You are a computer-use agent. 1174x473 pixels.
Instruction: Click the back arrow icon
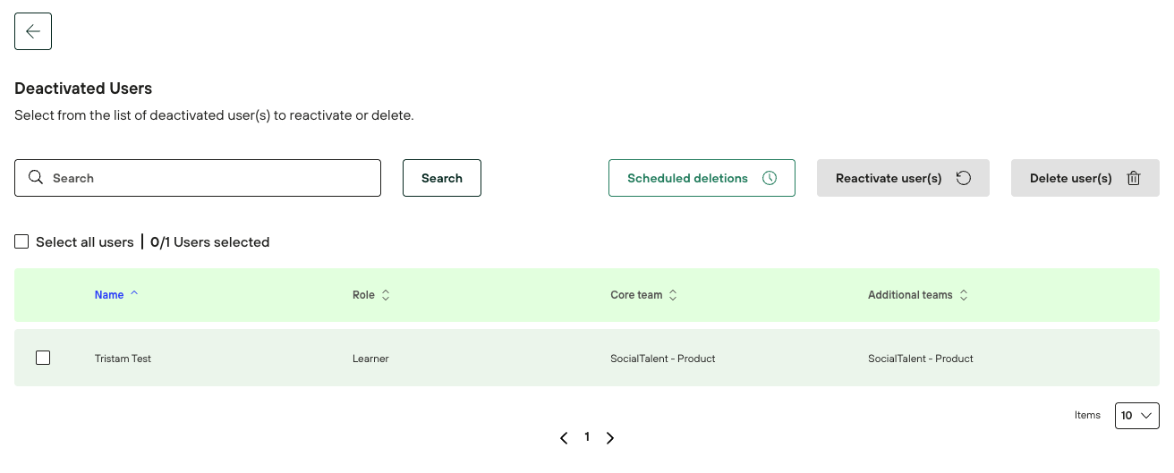coord(33,31)
